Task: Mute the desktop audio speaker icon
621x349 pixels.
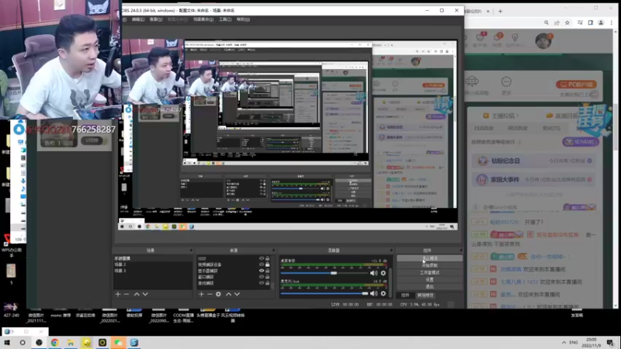Action: 373,273
